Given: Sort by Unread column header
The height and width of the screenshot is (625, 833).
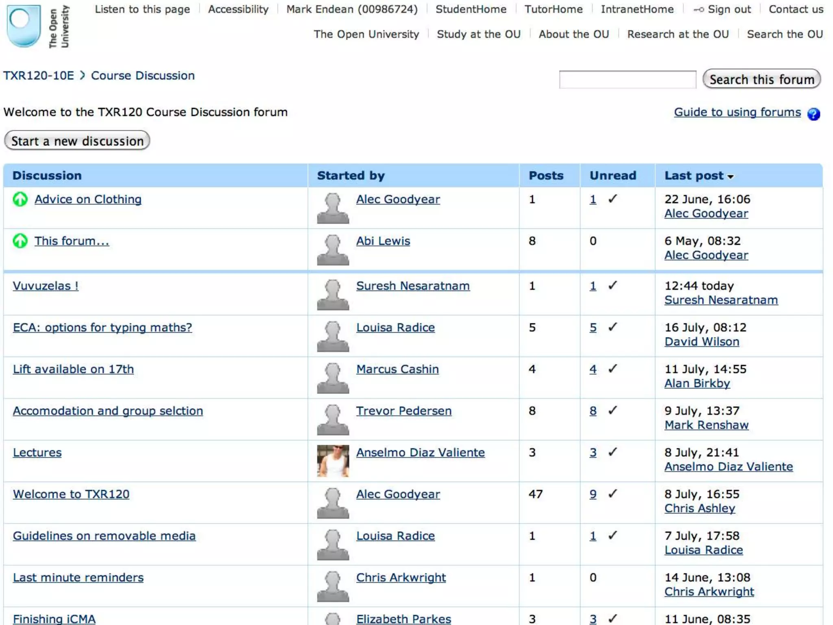Looking at the screenshot, I should [x=613, y=175].
